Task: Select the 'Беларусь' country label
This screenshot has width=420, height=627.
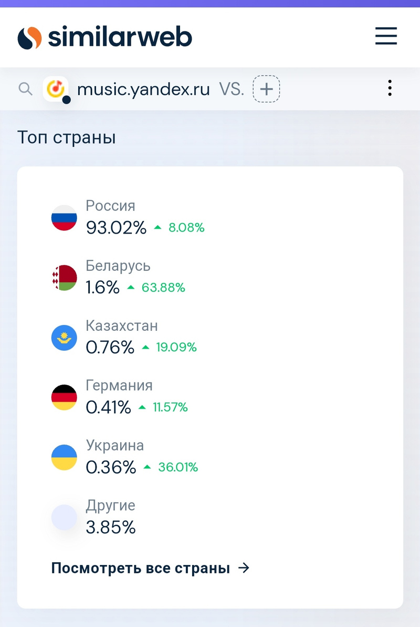Action: click(x=118, y=266)
